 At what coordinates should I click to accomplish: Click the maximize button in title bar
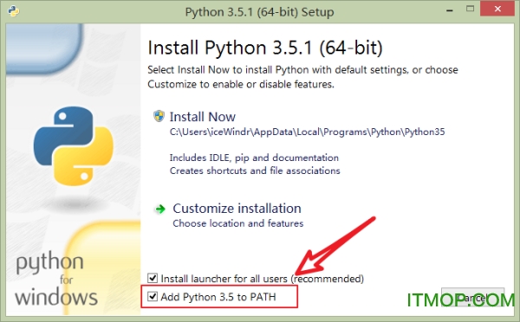click(x=470, y=10)
